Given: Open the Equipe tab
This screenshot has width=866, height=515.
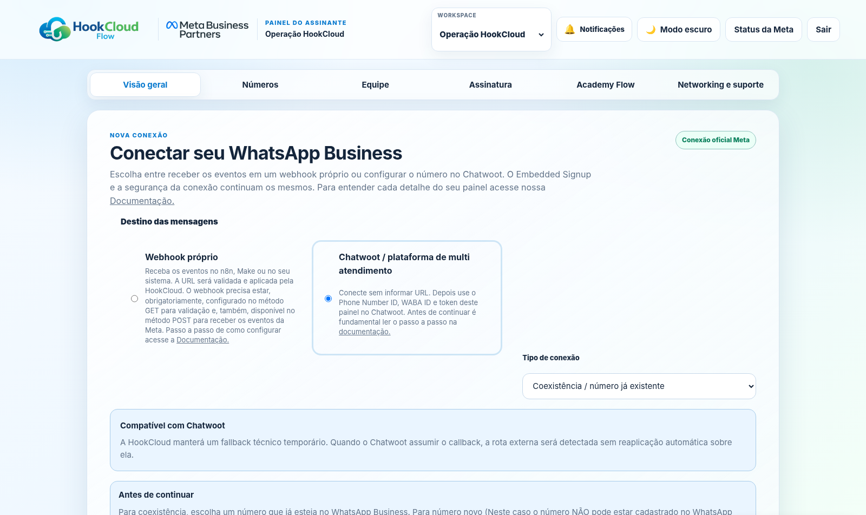Looking at the screenshot, I should point(376,84).
